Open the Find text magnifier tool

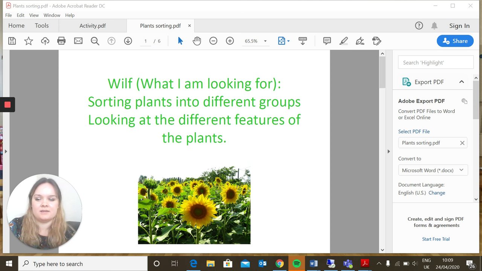(x=95, y=41)
